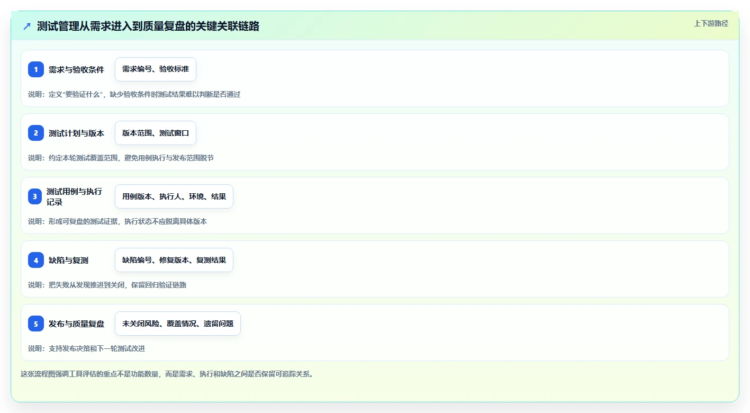Select the 需求编号、验收标准 chip
The height and width of the screenshot is (413, 750).
pyautogui.click(x=156, y=69)
